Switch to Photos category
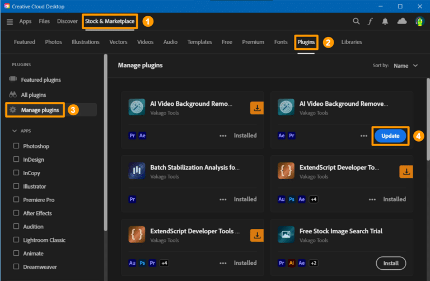430x281 pixels. [x=54, y=42]
